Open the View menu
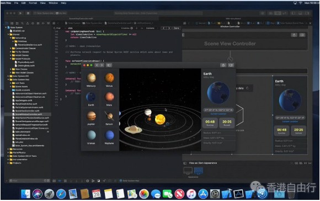The width and height of the screenshot is (320, 201). point(43,3)
